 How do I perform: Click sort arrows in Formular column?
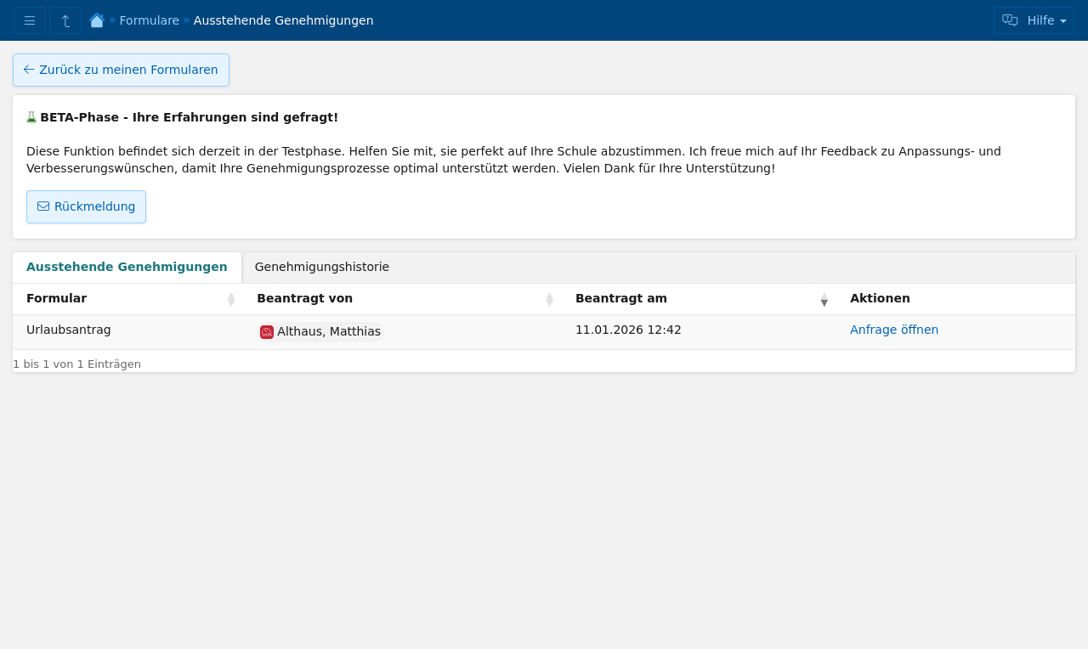(230, 299)
